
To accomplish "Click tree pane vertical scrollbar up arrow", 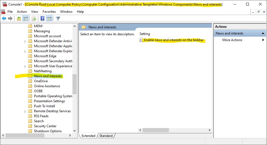I will click(74, 26).
